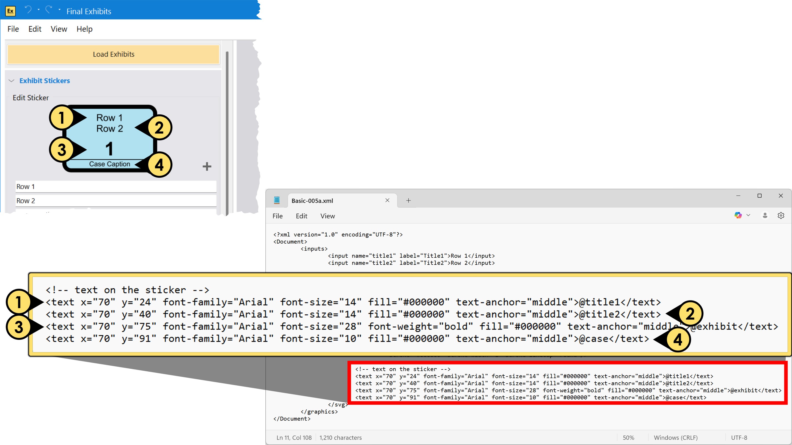The image size is (792, 445).
Task: Click the Load Exhibits button
Action: click(x=113, y=54)
